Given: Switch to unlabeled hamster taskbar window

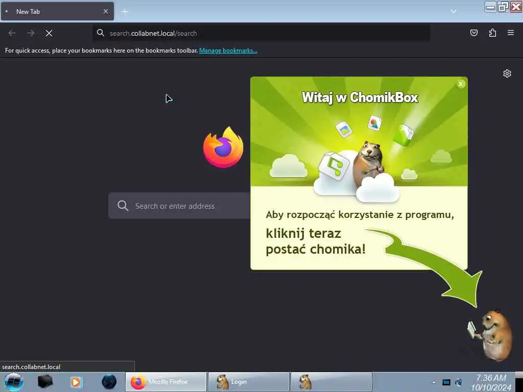Looking at the screenshot, I should tap(331, 382).
